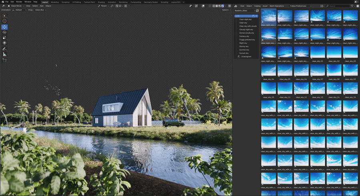Click the Blender logo menu icon
This screenshot has width=360, height=196.
pyautogui.click(x=2, y=2)
